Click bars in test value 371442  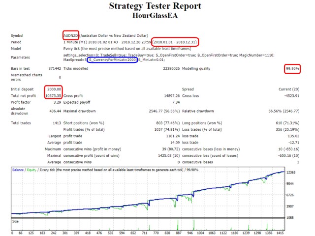point(55,69)
